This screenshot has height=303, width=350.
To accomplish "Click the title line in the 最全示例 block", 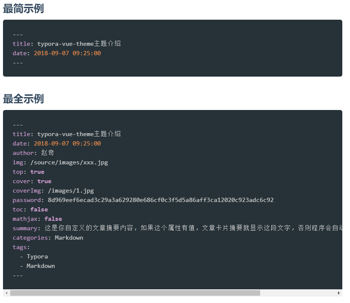I will pyautogui.click(x=66, y=134).
